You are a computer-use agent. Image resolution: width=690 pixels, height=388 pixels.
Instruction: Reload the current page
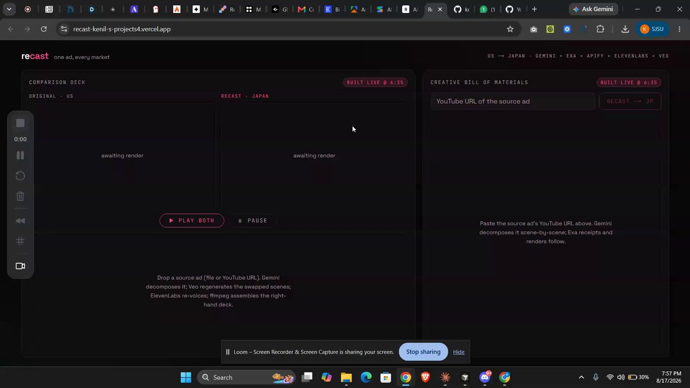[x=44, y=29]
